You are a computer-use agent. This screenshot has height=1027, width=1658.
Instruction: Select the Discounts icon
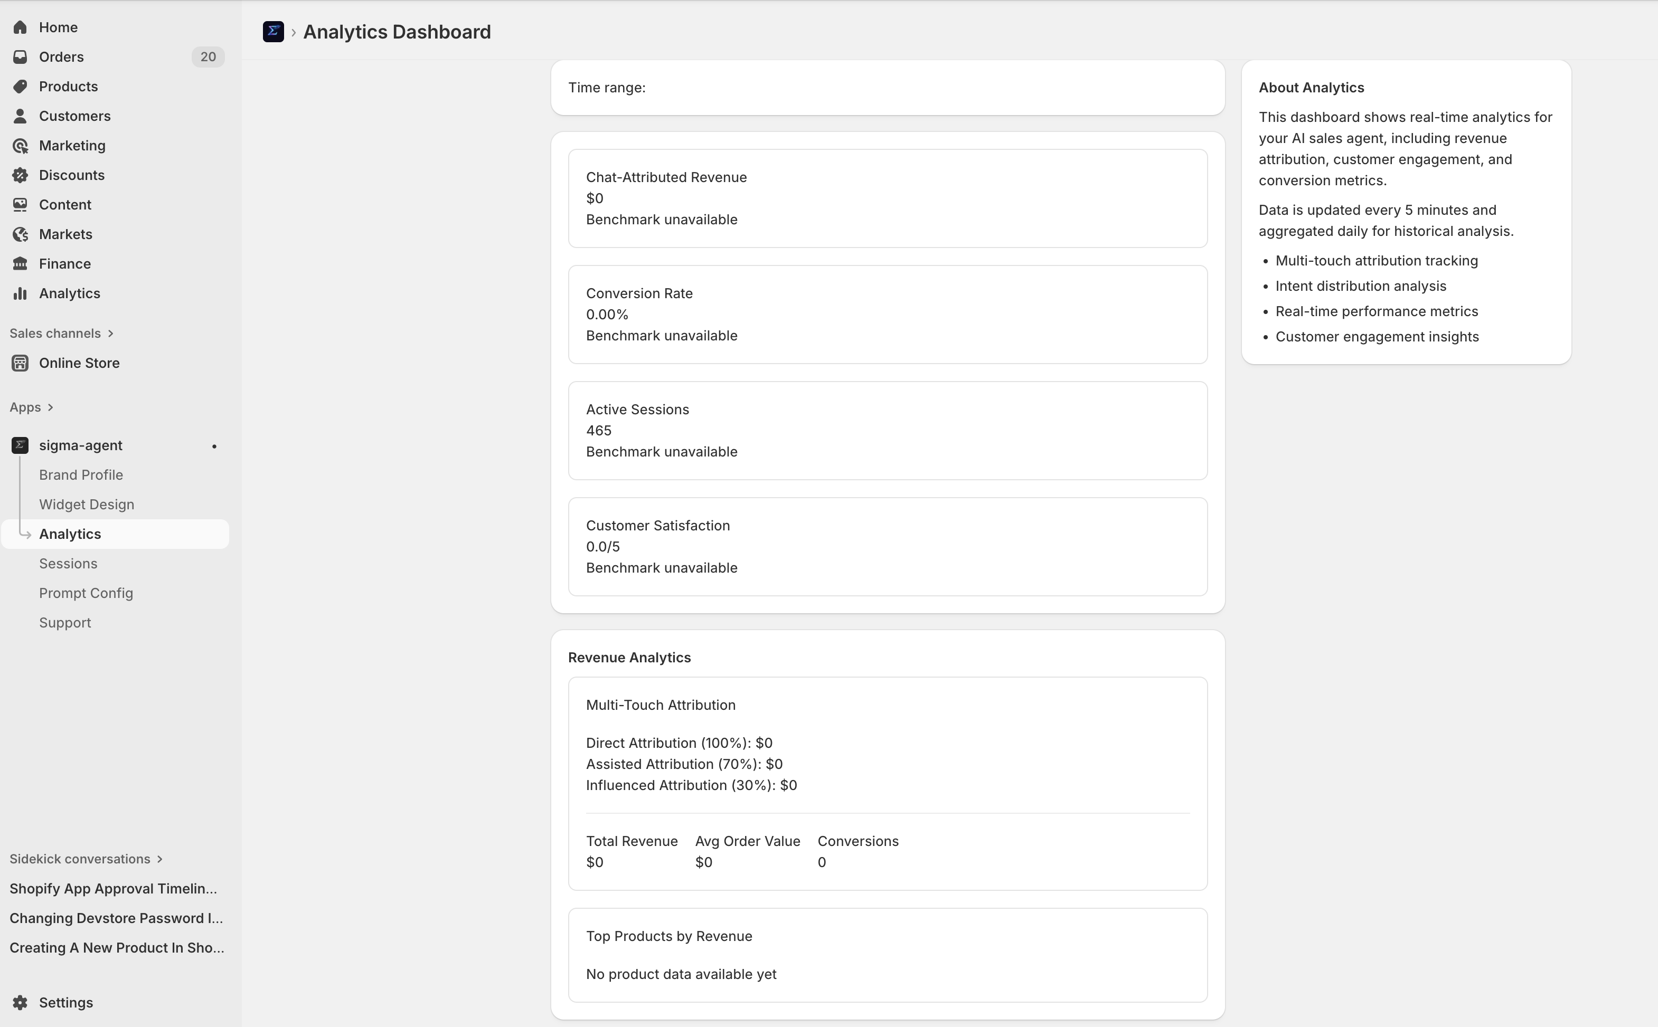[x=21, y=175]
